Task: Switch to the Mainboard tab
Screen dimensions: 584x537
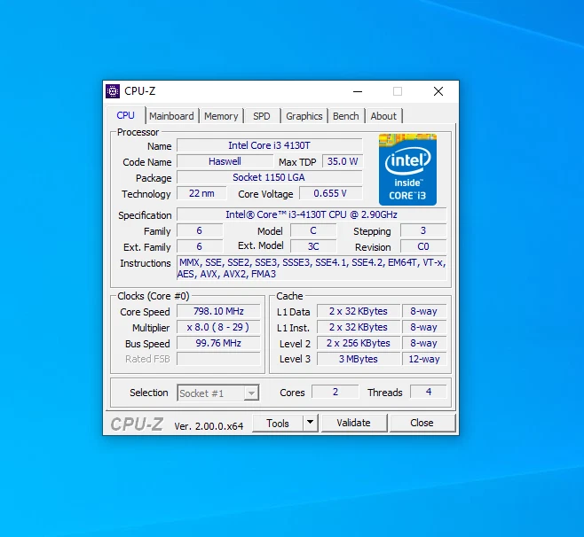Action: [171, 116]
